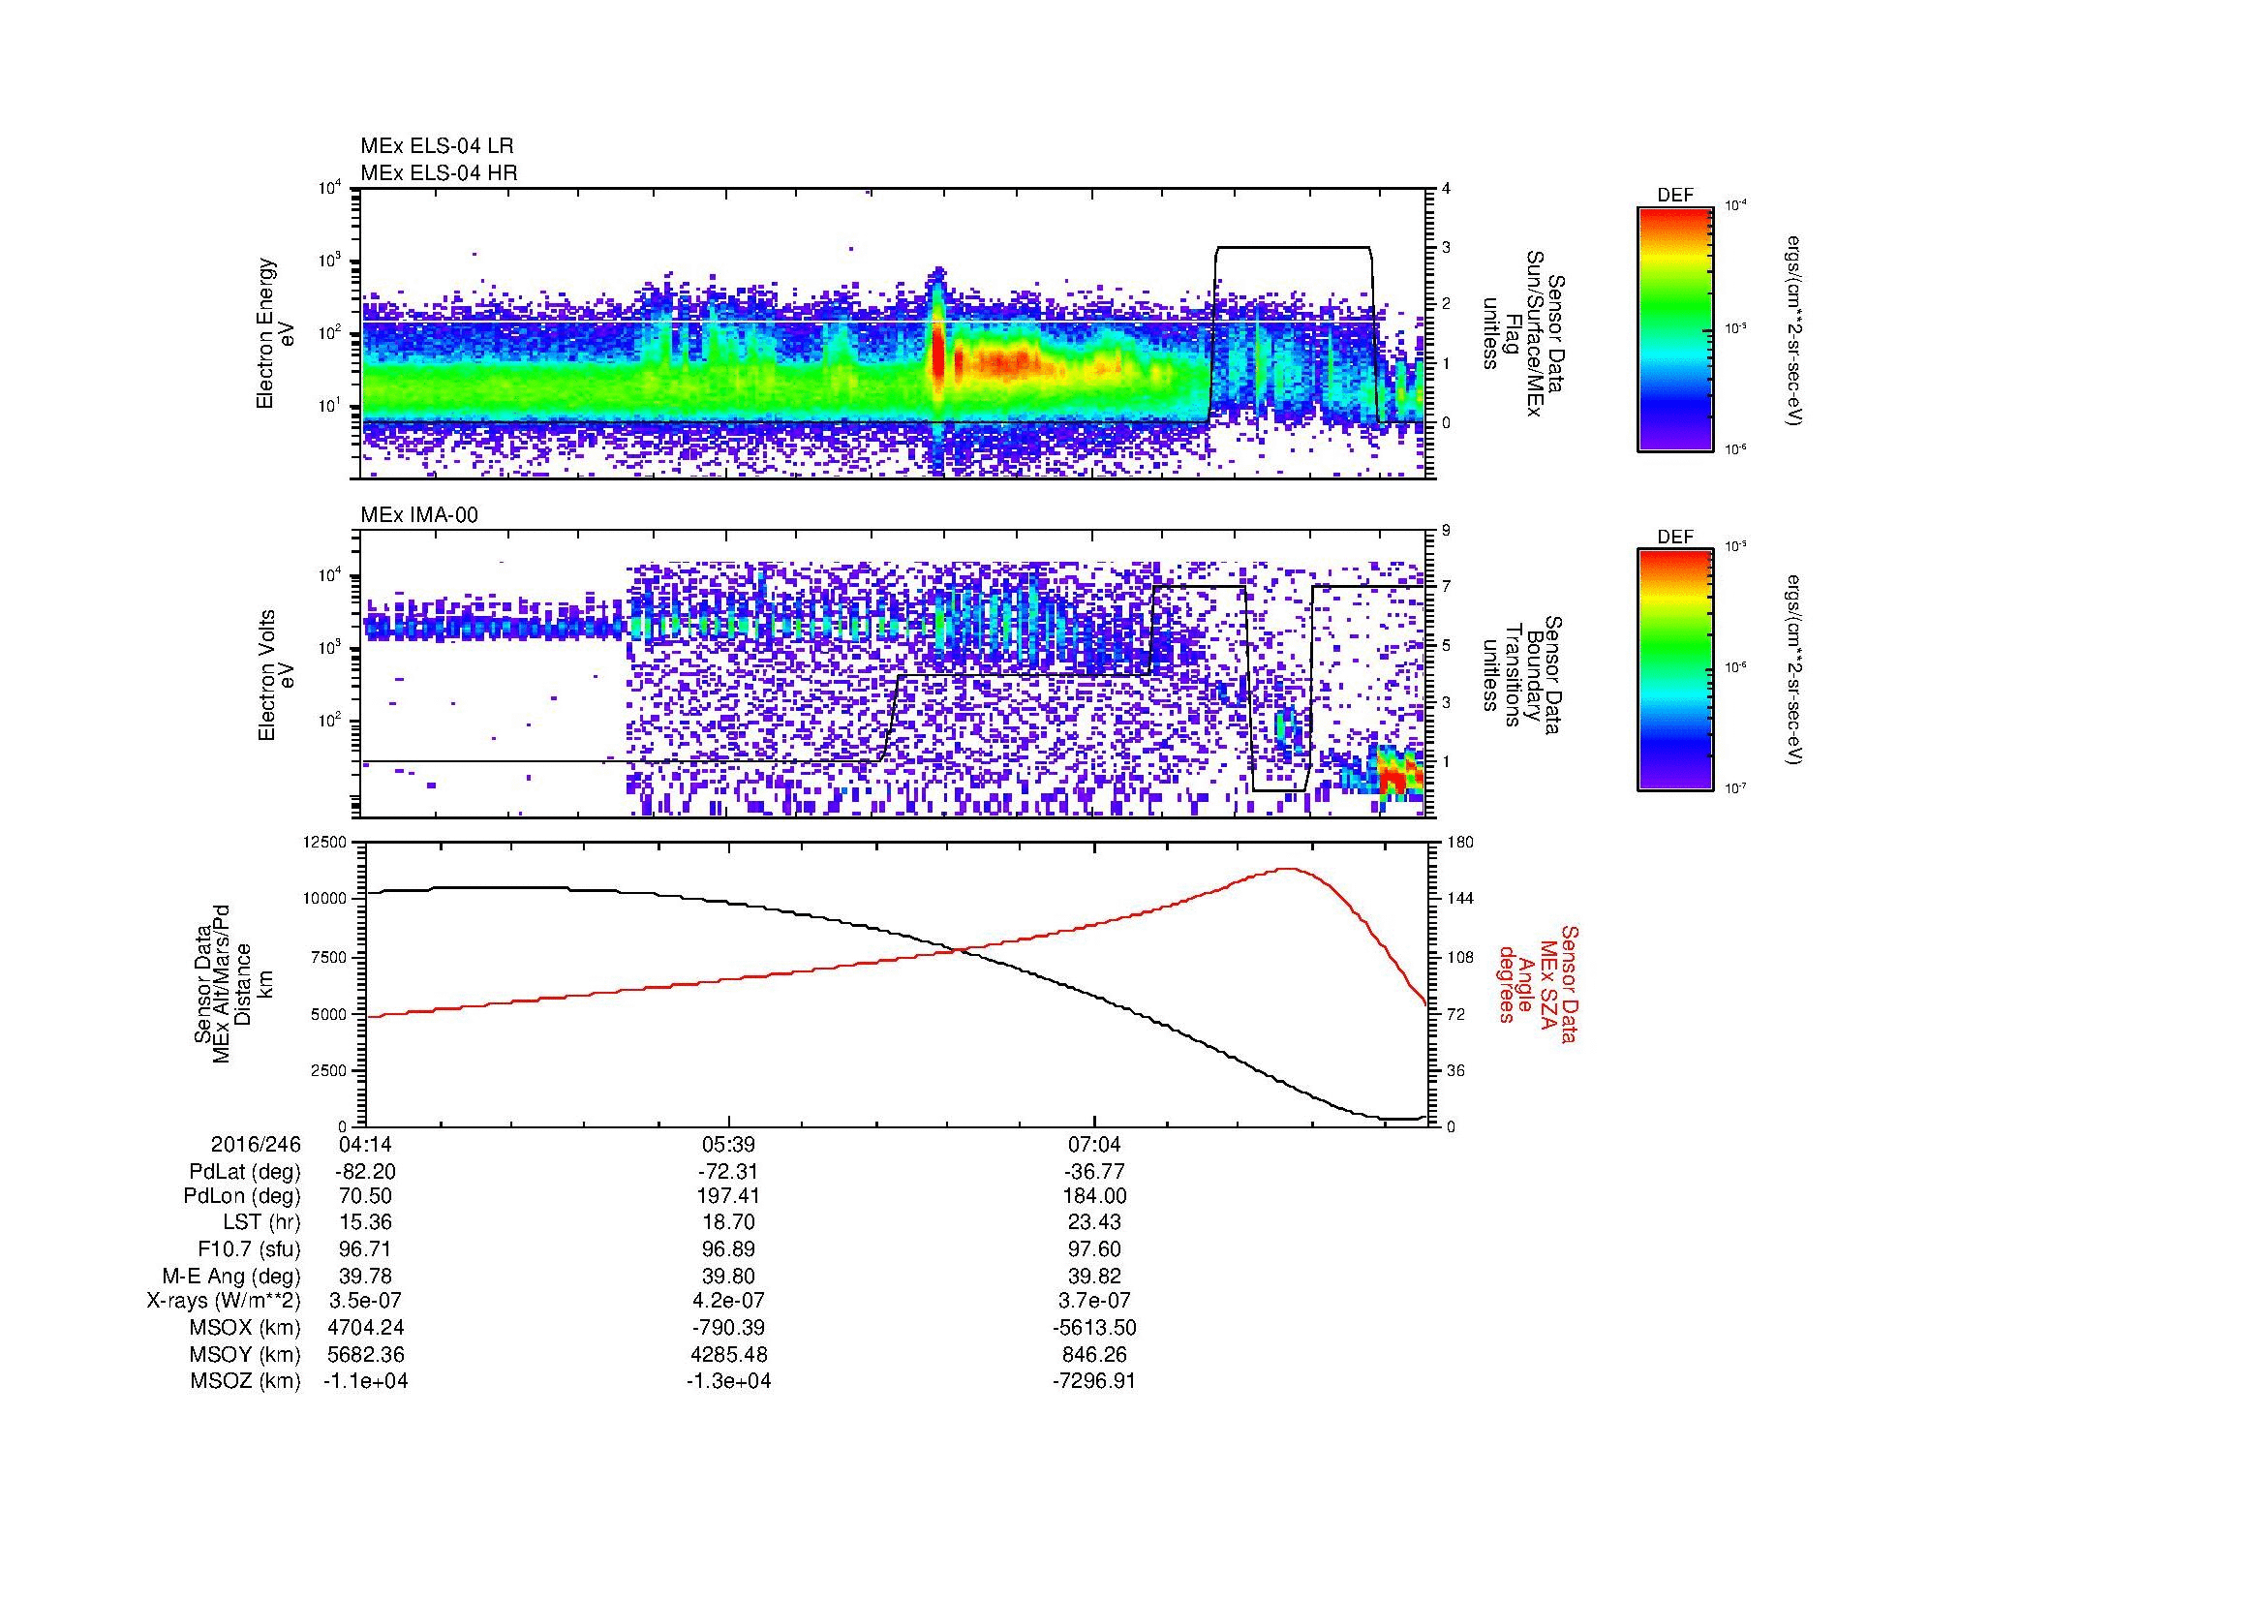
Task: Click the 'MSOY (km)' row label
Action: tap(246, 1355)
